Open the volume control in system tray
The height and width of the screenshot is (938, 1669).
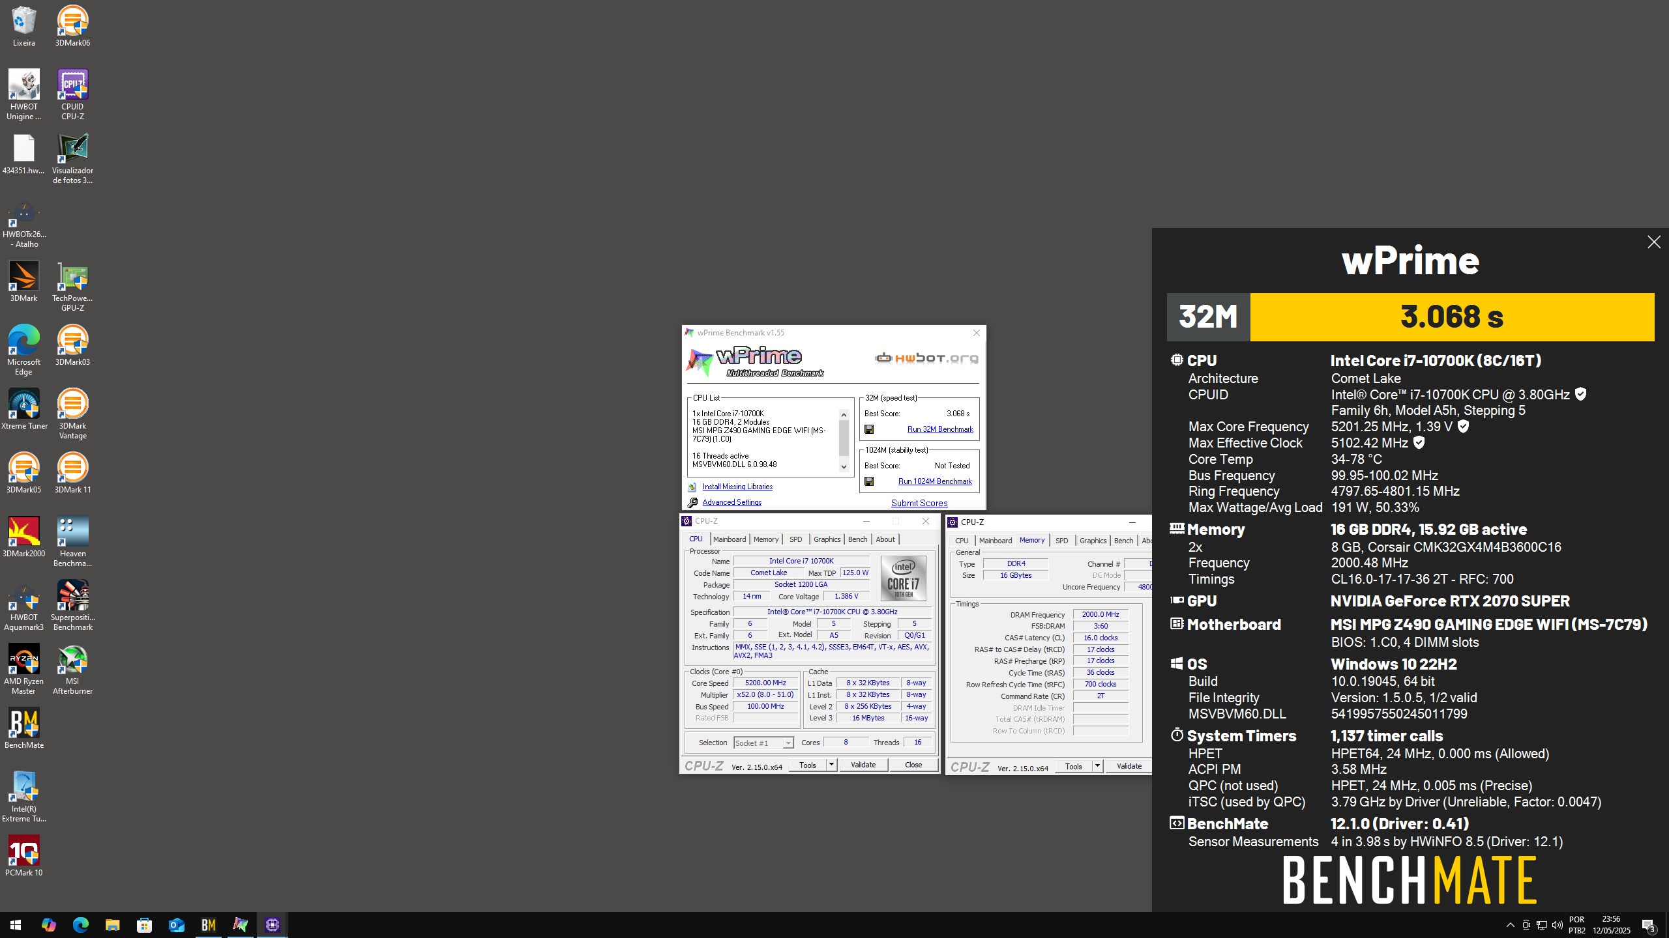tap(1558, 925)
